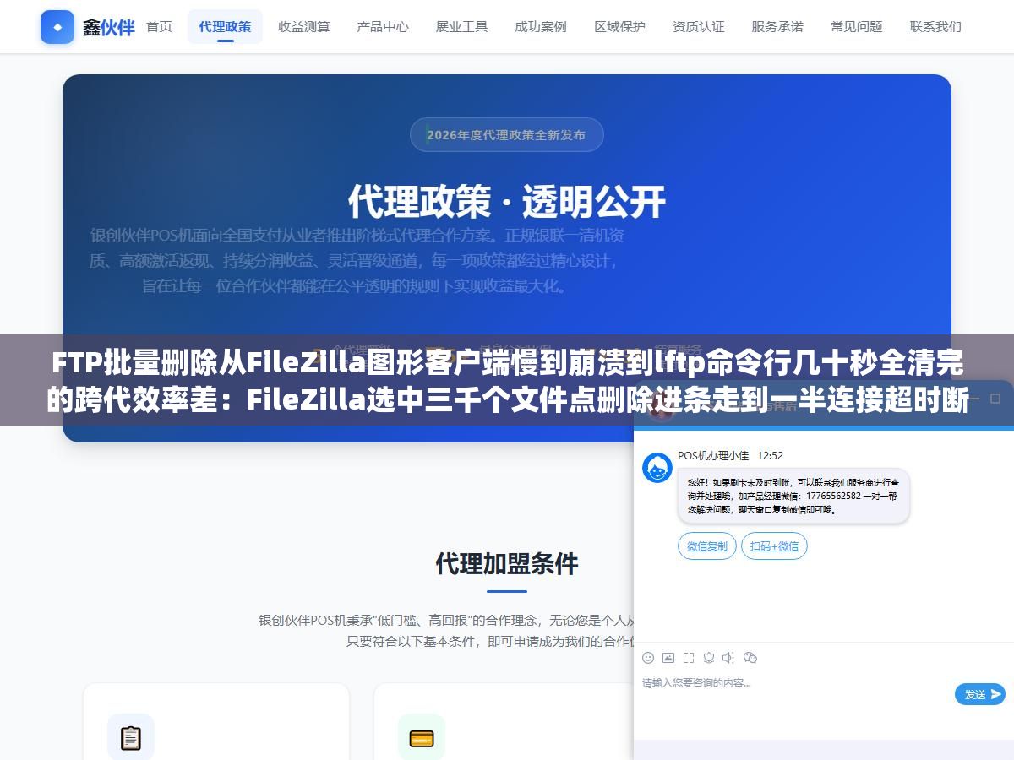Click the 2026年度代理政策全新发布 badge

[507, 134]
